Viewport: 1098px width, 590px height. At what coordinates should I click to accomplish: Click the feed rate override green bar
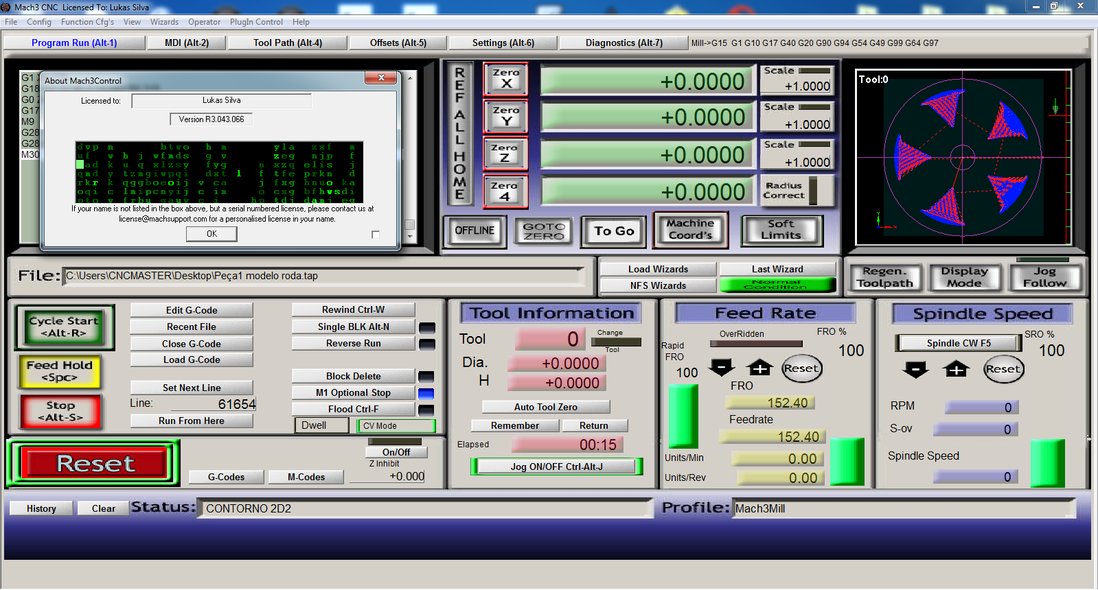tap(683, 416)
